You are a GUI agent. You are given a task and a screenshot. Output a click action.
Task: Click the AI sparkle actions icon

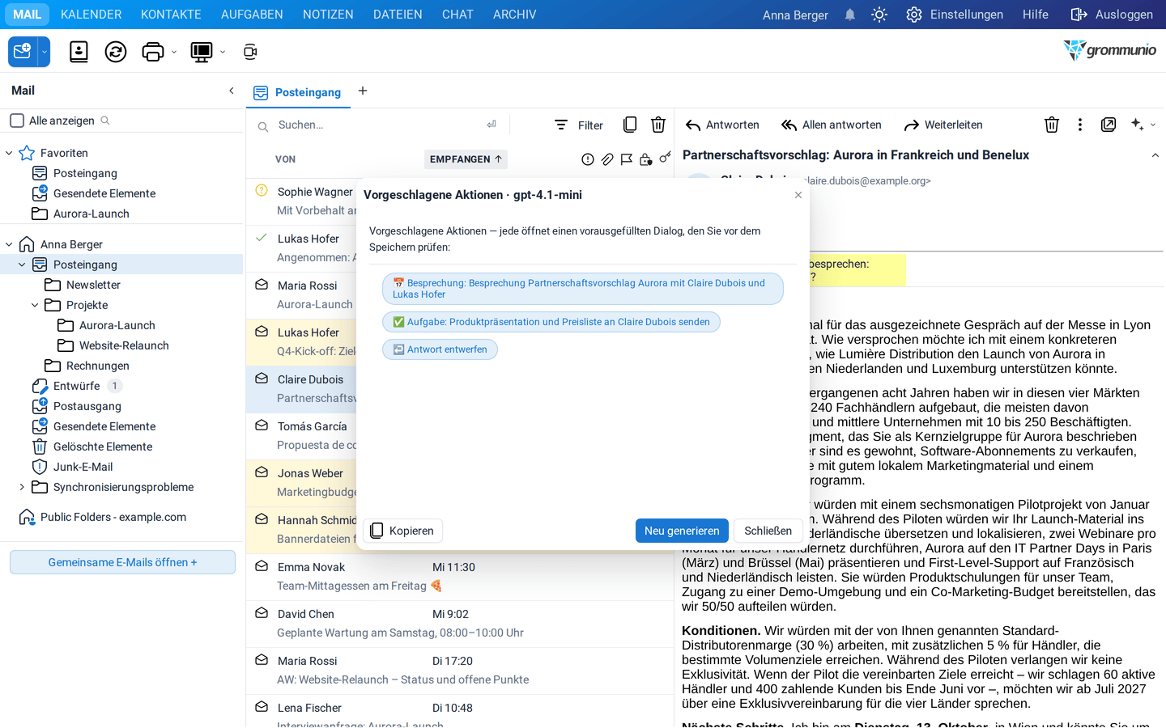tap(1138, 125)
